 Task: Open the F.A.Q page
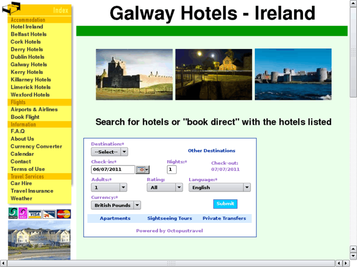18,131
